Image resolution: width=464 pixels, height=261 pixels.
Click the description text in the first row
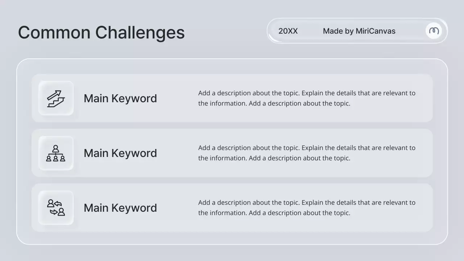pos(307,98)
